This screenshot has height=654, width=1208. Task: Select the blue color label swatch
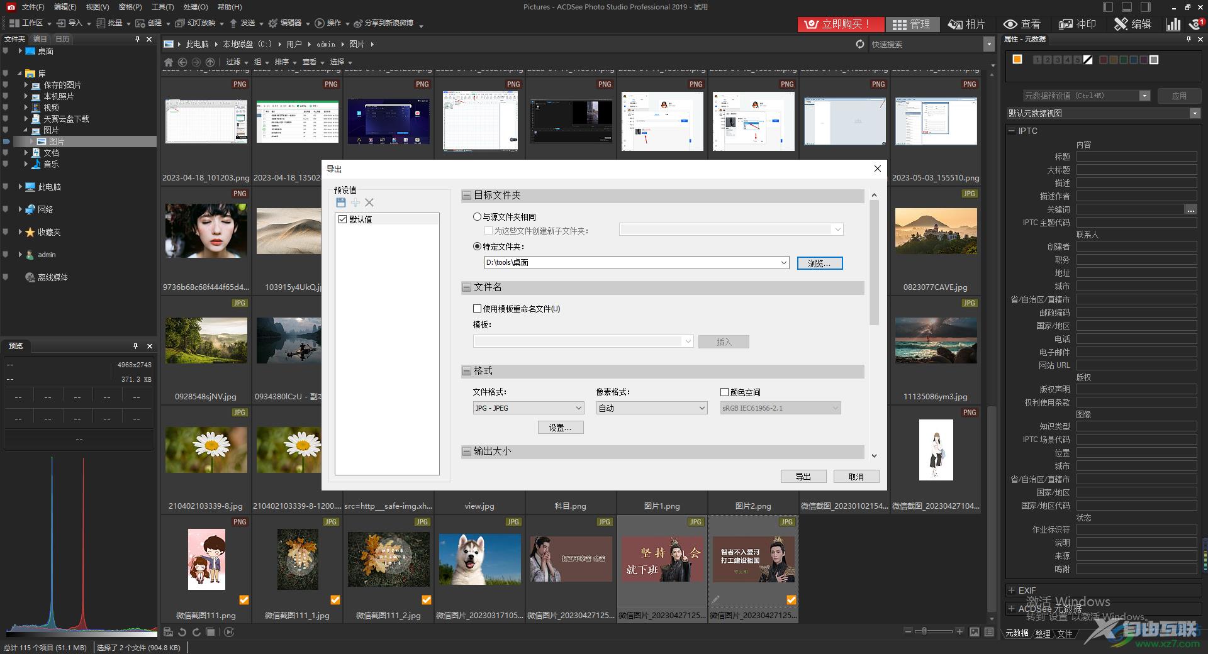coord(1133,60)
